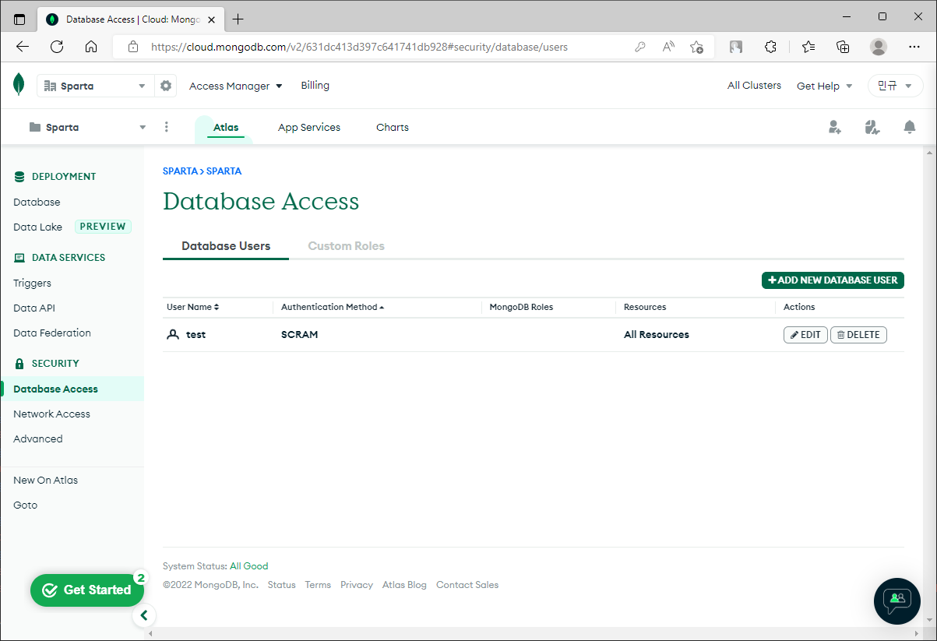Viewport: 937px width, 641px height.
Task: Open Triggers in sidebar
Action: click(x=32, y=283)
